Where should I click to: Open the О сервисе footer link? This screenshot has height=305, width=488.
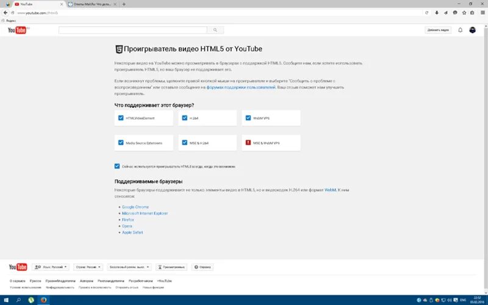(18, 281)
